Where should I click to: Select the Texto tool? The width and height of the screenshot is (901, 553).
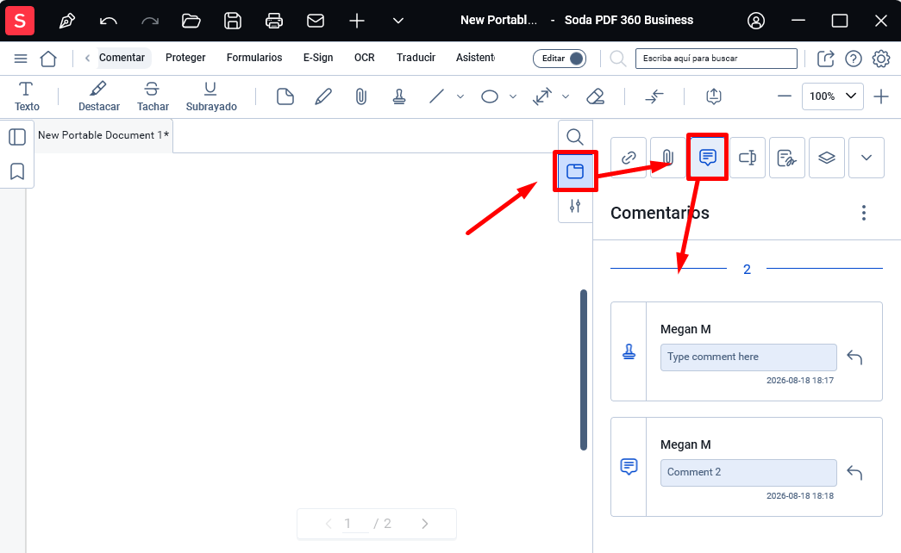(27, 96)
